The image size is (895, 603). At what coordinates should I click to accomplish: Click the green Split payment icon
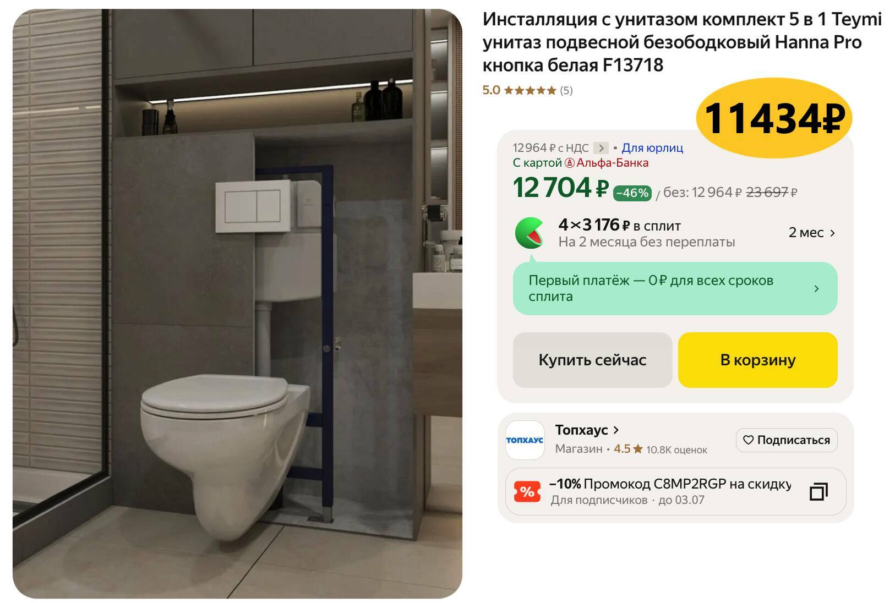click(530, 233)
